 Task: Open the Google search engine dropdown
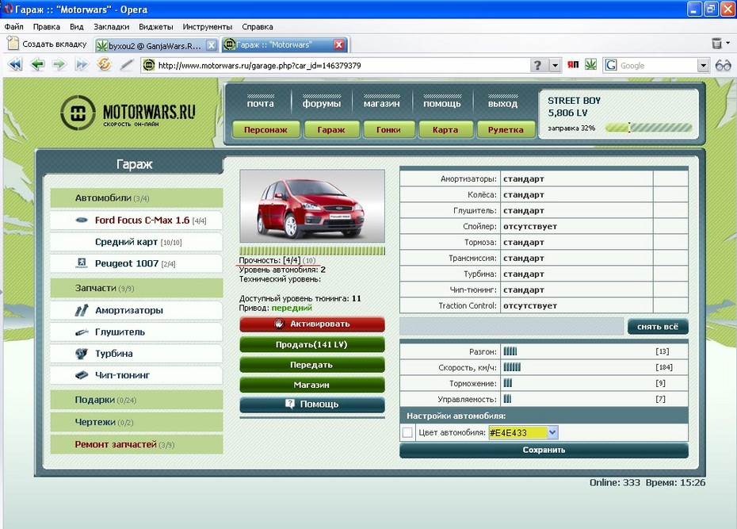pos(703,65)
